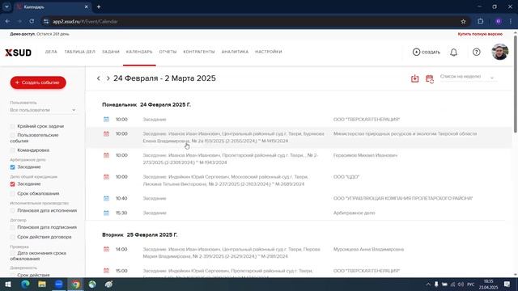The width and height of the screenshot is (518, 291).
Task: Click calendar icon of ООО ТВЕРСКАЯ ГЕНЕРАЦИЯ 10:00 event
Action: [x=106, y=119]
